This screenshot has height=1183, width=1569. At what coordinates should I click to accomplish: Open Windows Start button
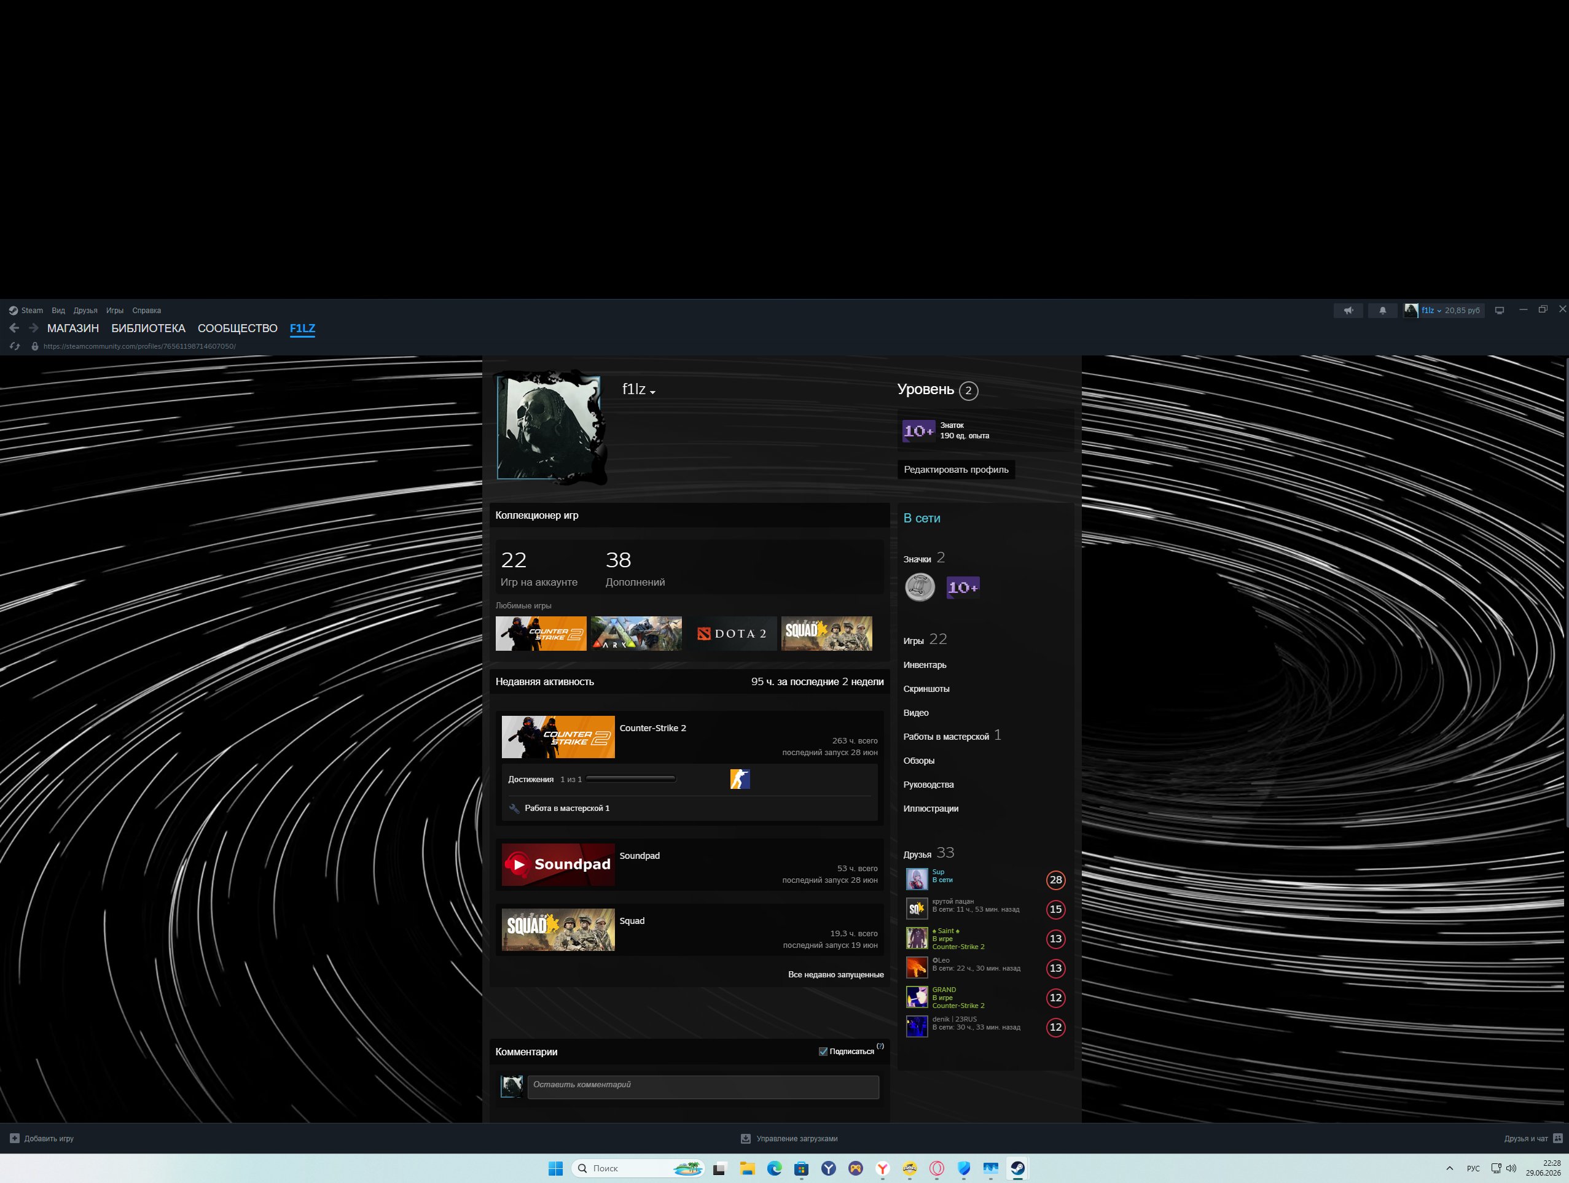pyautogui.click(x=555, y=1168)
